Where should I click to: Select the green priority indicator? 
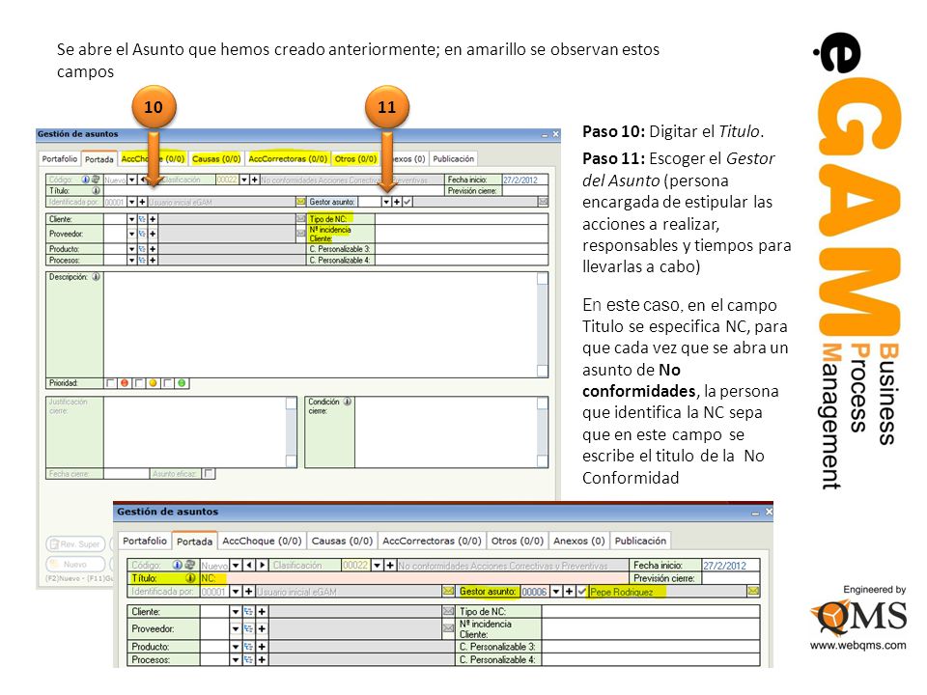pyautogui.click(x=183, y=383)
